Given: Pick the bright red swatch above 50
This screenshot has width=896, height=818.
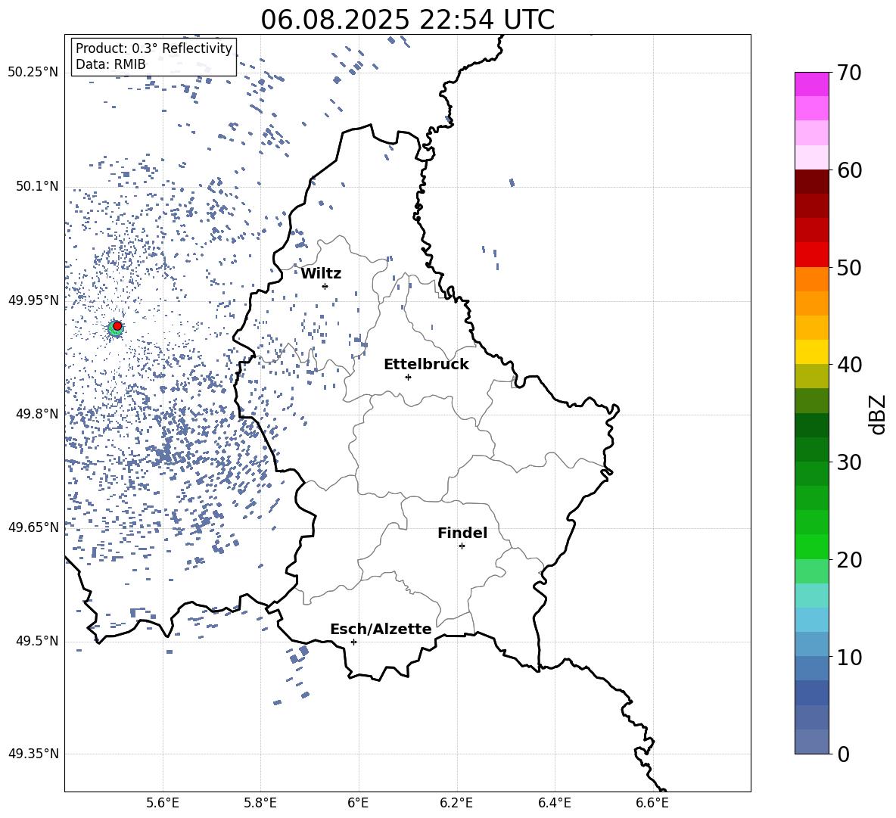Looking at the screenshot, I should (x=812, y=255).
